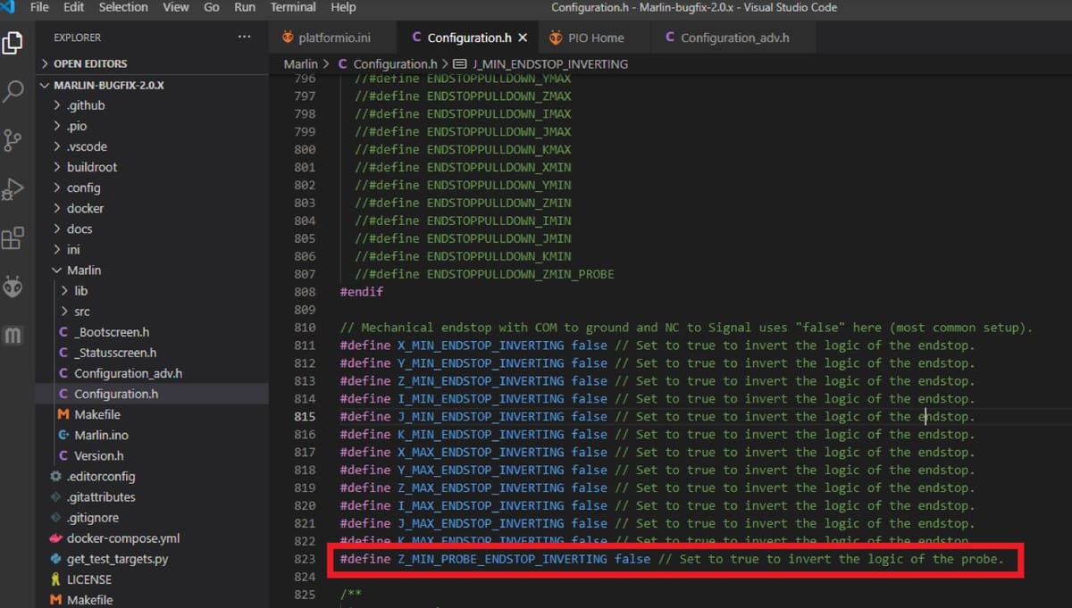Collapse the Marlin folder
The height and width of the screenshot is (608, 1072).
152,270
